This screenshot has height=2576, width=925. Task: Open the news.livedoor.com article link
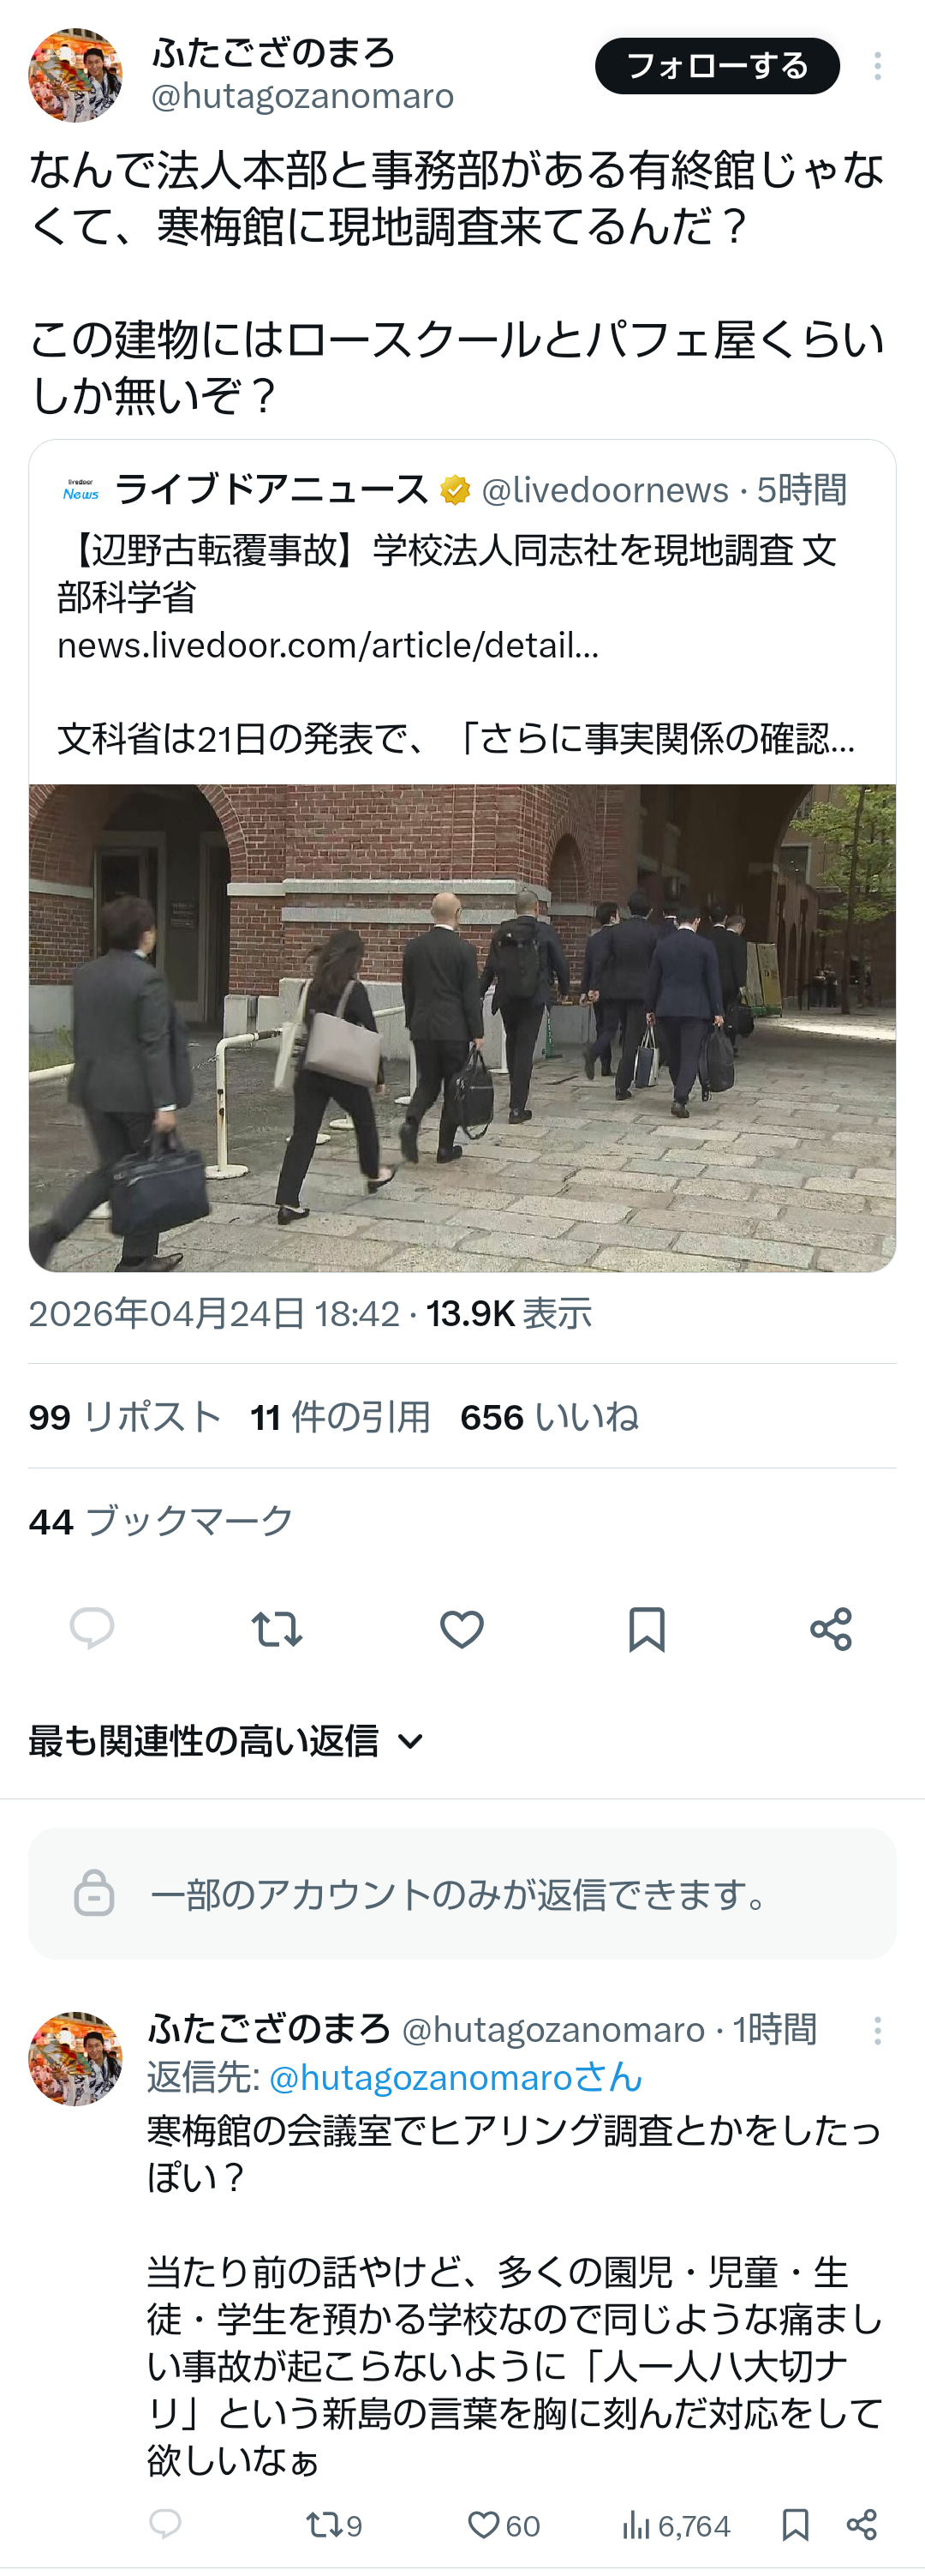click(x=328, y=646)
